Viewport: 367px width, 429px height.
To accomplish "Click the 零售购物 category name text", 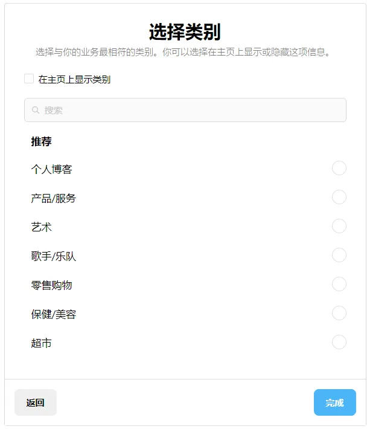I will coord(52,285).
